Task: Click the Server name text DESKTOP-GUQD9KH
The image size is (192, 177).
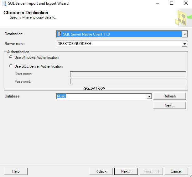Action: coord(74,44)
